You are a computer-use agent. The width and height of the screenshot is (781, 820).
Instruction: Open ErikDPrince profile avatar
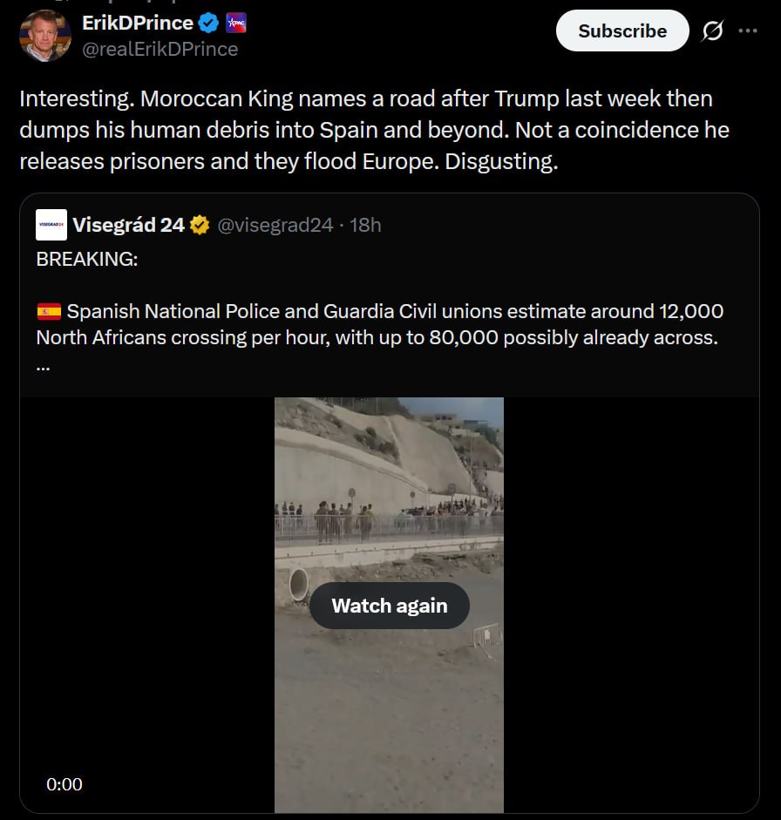pos(45,36)
